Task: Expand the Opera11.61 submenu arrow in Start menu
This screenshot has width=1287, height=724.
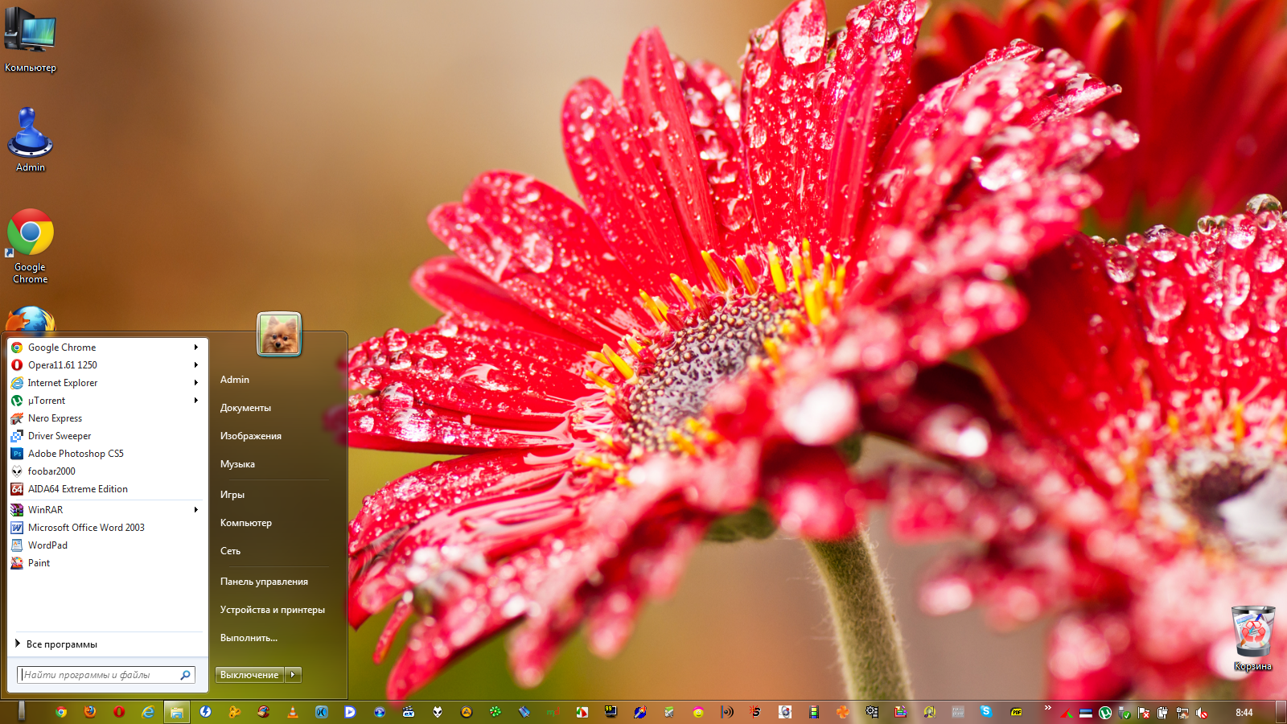Action: [195, 365]
